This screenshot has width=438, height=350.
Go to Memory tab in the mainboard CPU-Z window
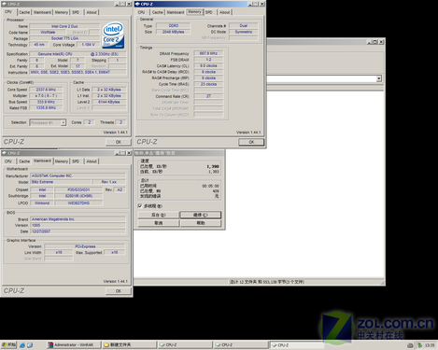(x=62, y=161)
